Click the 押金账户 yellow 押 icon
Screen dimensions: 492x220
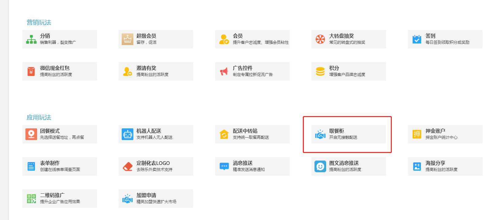[417, 134]
